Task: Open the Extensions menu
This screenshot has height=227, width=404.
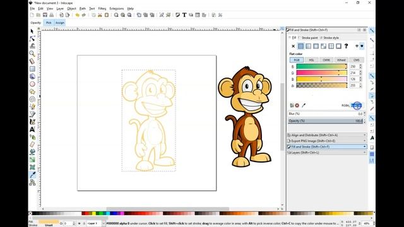Action: coord(116,8)
